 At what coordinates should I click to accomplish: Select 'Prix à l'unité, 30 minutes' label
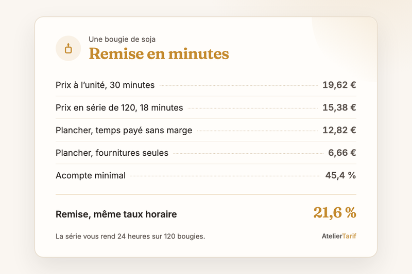coord(105,85)
